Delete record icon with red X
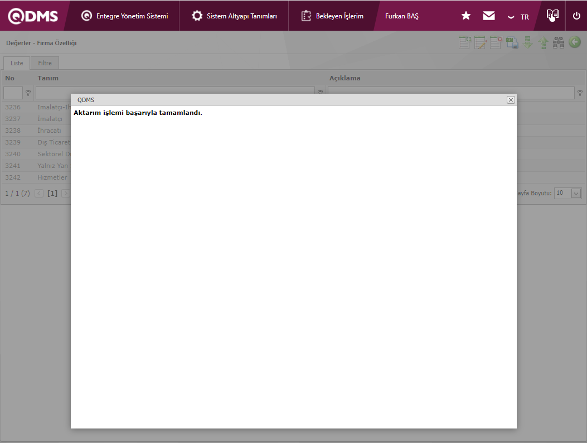 [496, 42]
